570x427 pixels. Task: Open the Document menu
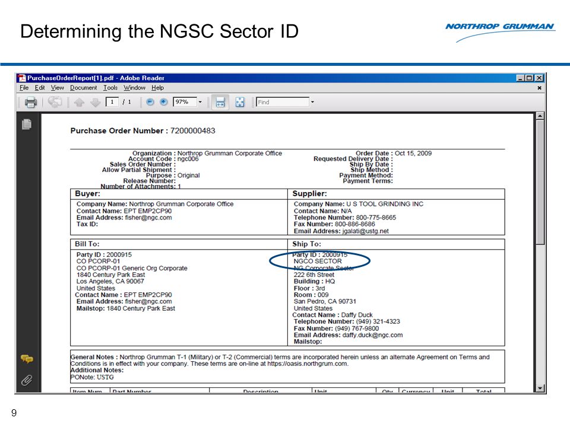coord(84,88)
